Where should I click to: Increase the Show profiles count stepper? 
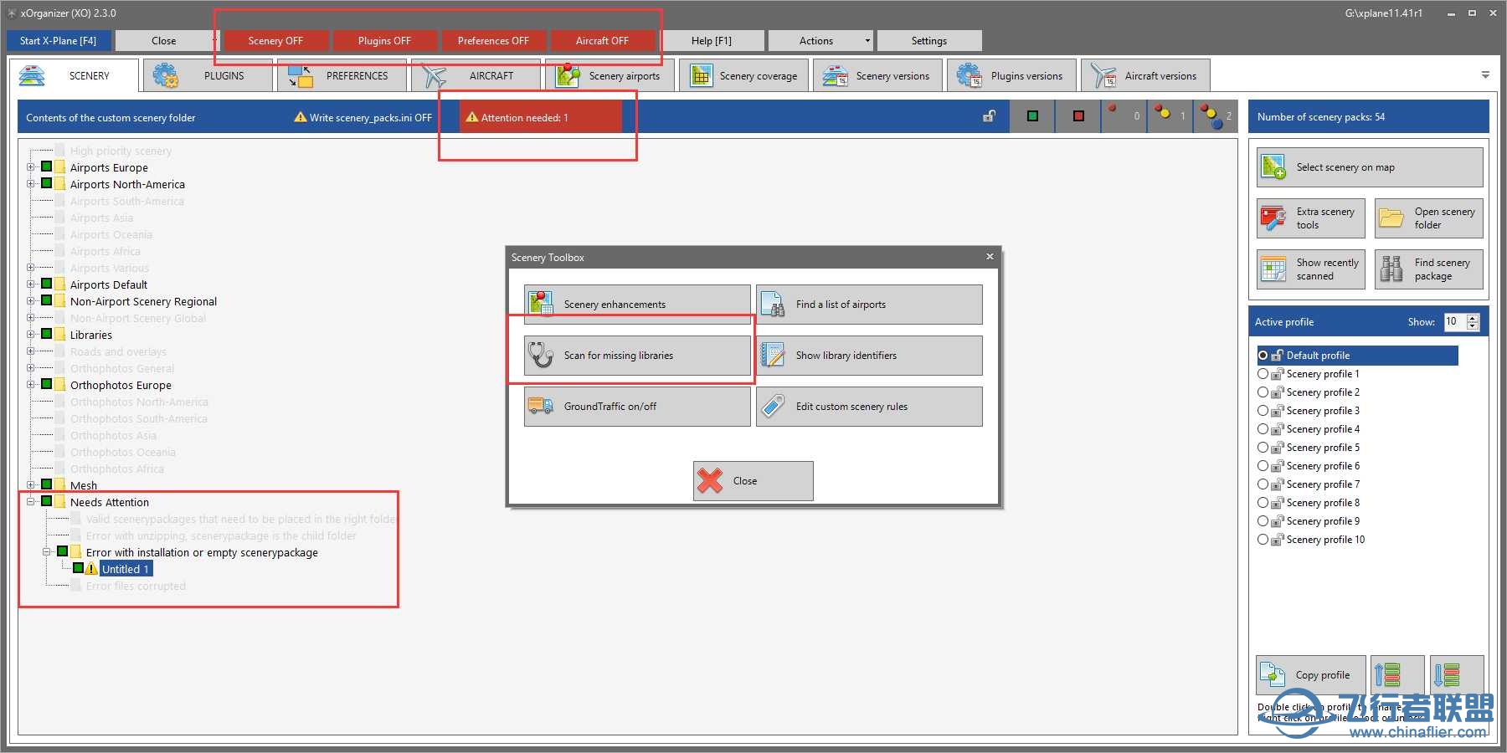pos(1473,318)
